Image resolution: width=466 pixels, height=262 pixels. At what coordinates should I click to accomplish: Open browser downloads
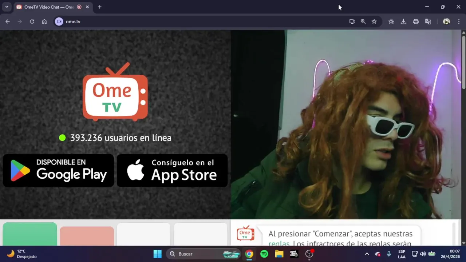tap(403, 21)
